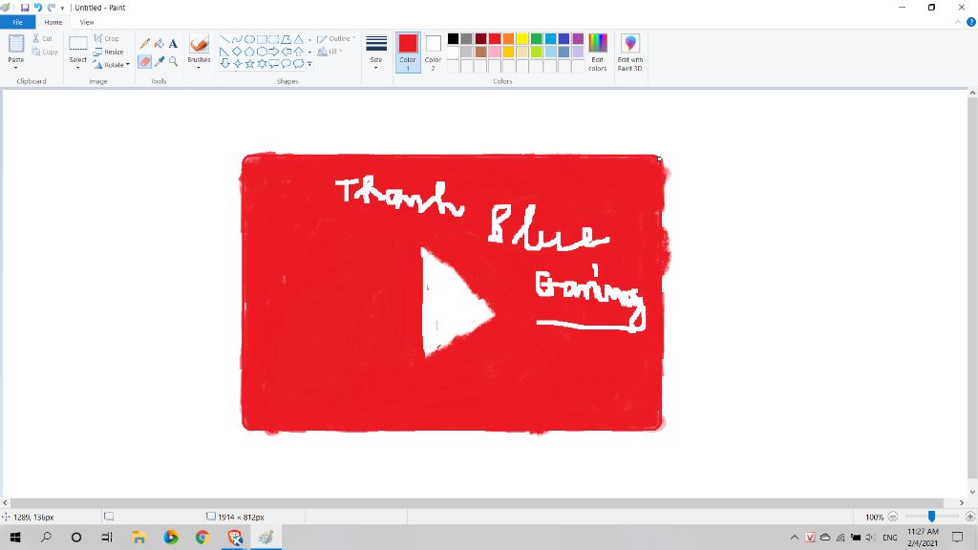
Task: Click the Crop button
Action: (x=106, y=38)
